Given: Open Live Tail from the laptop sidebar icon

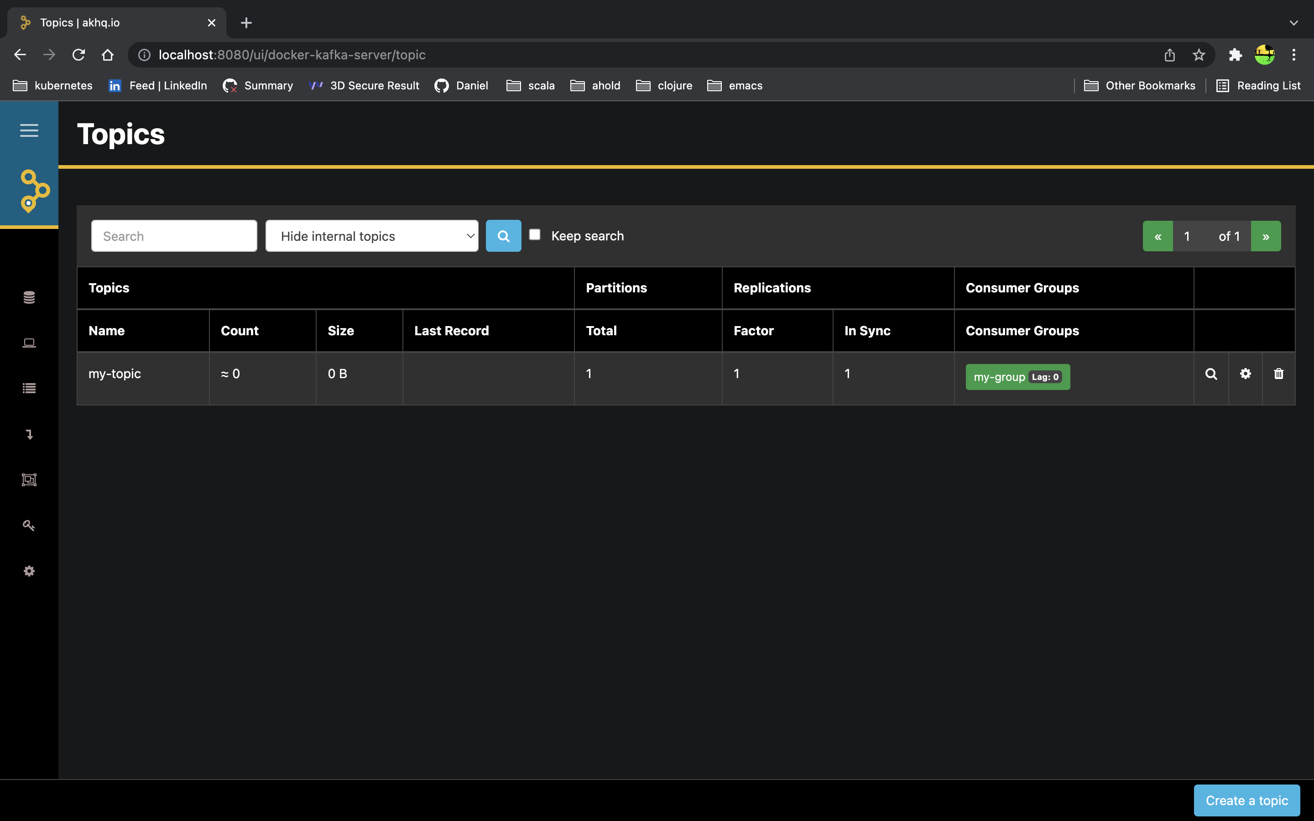Looking at the screenshot, I should (x=29, y=343).
